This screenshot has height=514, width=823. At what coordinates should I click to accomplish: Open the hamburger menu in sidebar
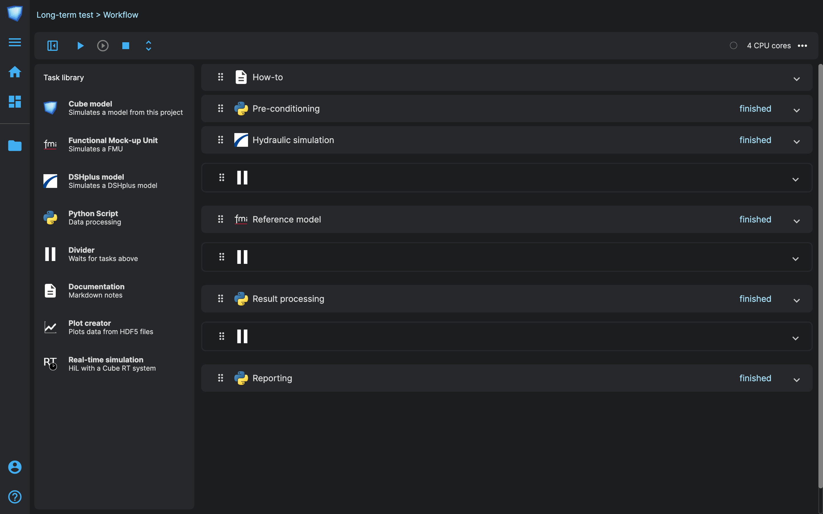[x=15, y=42]
